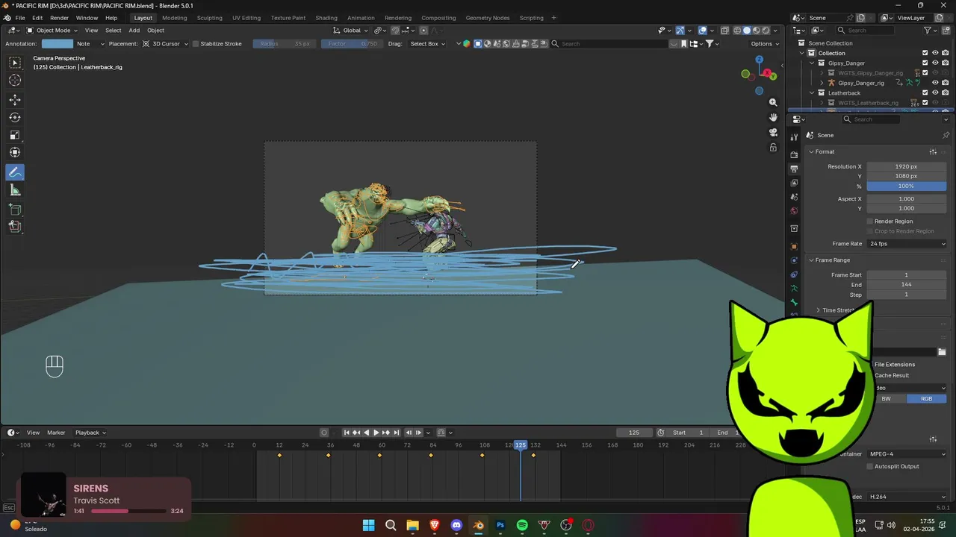Disable rendering for Gipsy_Danger_rig camera icon
Screen dimensions: 956x537
945,83
